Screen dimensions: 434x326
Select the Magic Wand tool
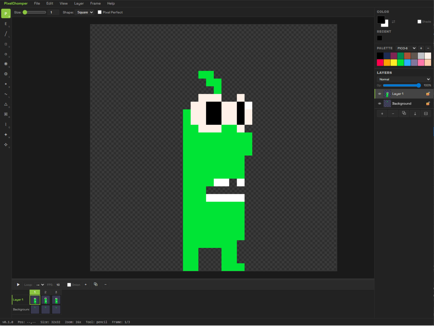coord(6,134)
